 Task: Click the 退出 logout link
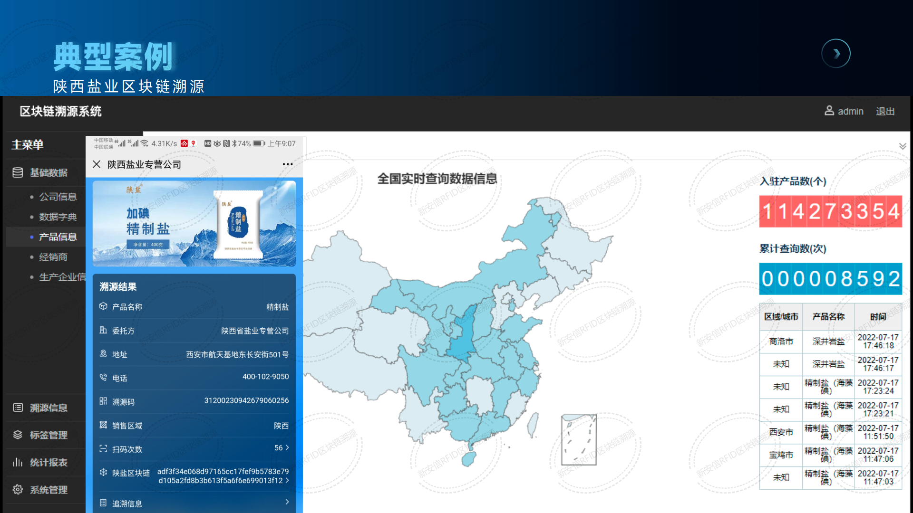[x=885, y=111]
